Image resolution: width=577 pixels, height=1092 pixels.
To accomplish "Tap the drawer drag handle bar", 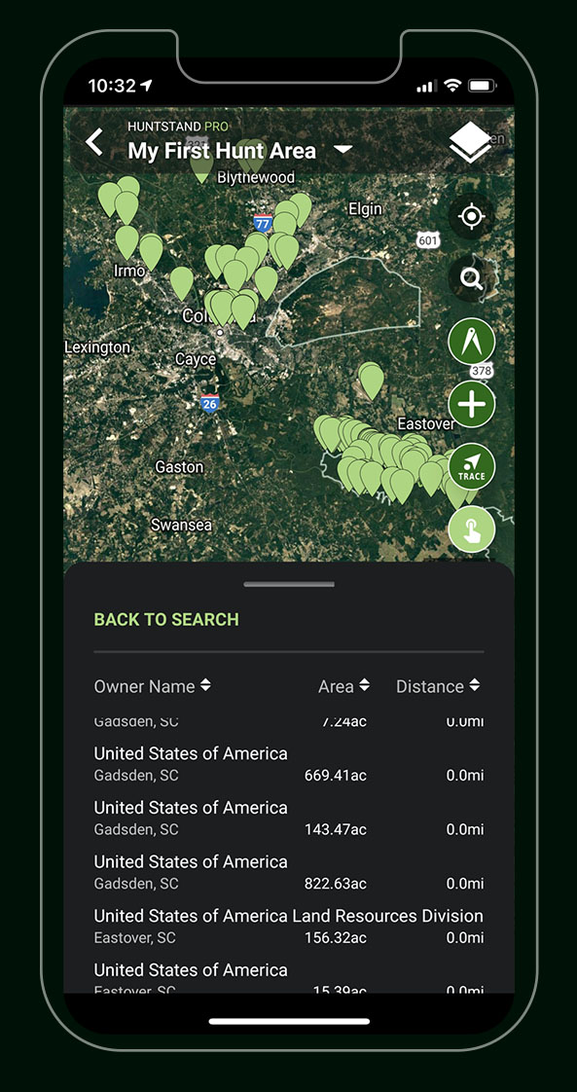I will coord(289,584).
